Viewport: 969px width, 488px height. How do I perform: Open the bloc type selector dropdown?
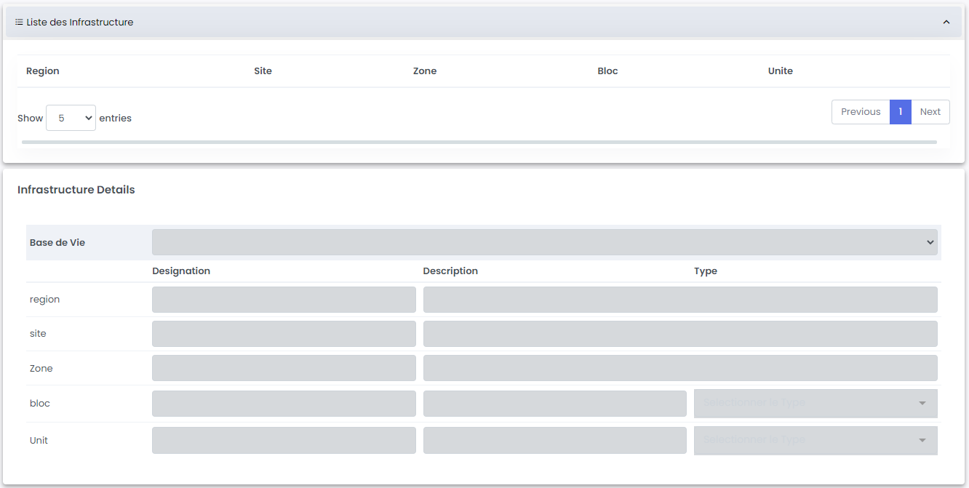pos(815,403)
